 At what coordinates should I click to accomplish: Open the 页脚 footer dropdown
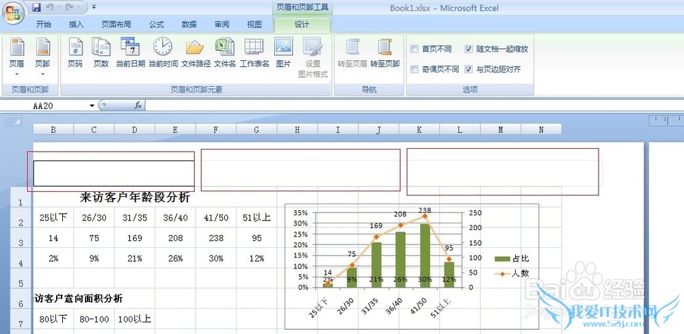42,57
